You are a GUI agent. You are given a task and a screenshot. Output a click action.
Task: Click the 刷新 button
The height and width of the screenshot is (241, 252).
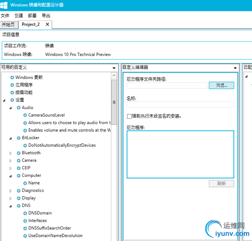pos(222,184)
